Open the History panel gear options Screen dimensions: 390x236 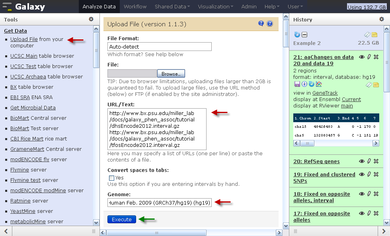click(382, 19)
